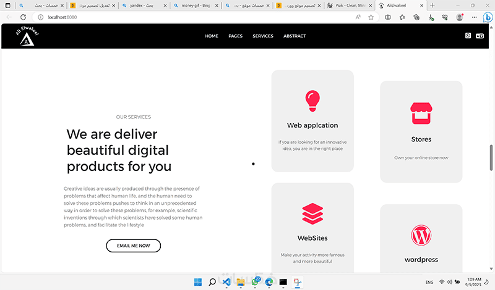Open Visual Studio Code from taskbar
Image resolution: width=495 pixels, height=290 pixels.
(x=226, y=282)
